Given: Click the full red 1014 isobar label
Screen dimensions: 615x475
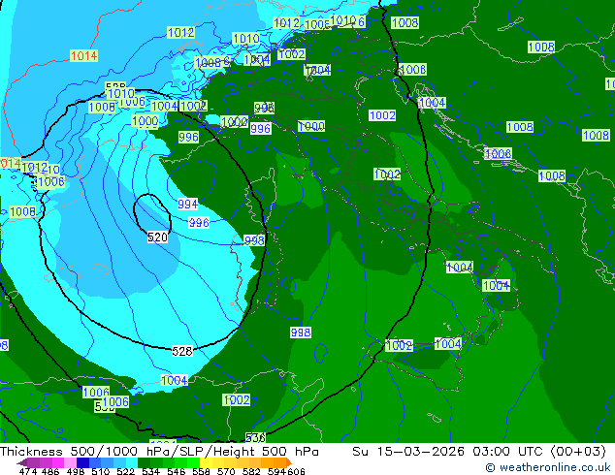Looking at the screenshot, I should pos(83,55).
